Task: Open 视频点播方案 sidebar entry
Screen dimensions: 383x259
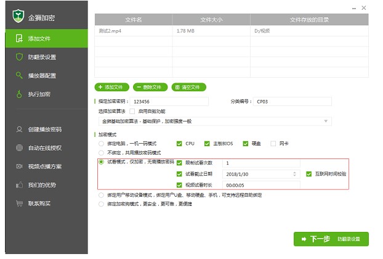Action: pyautogui.click(x=46, y=166)
